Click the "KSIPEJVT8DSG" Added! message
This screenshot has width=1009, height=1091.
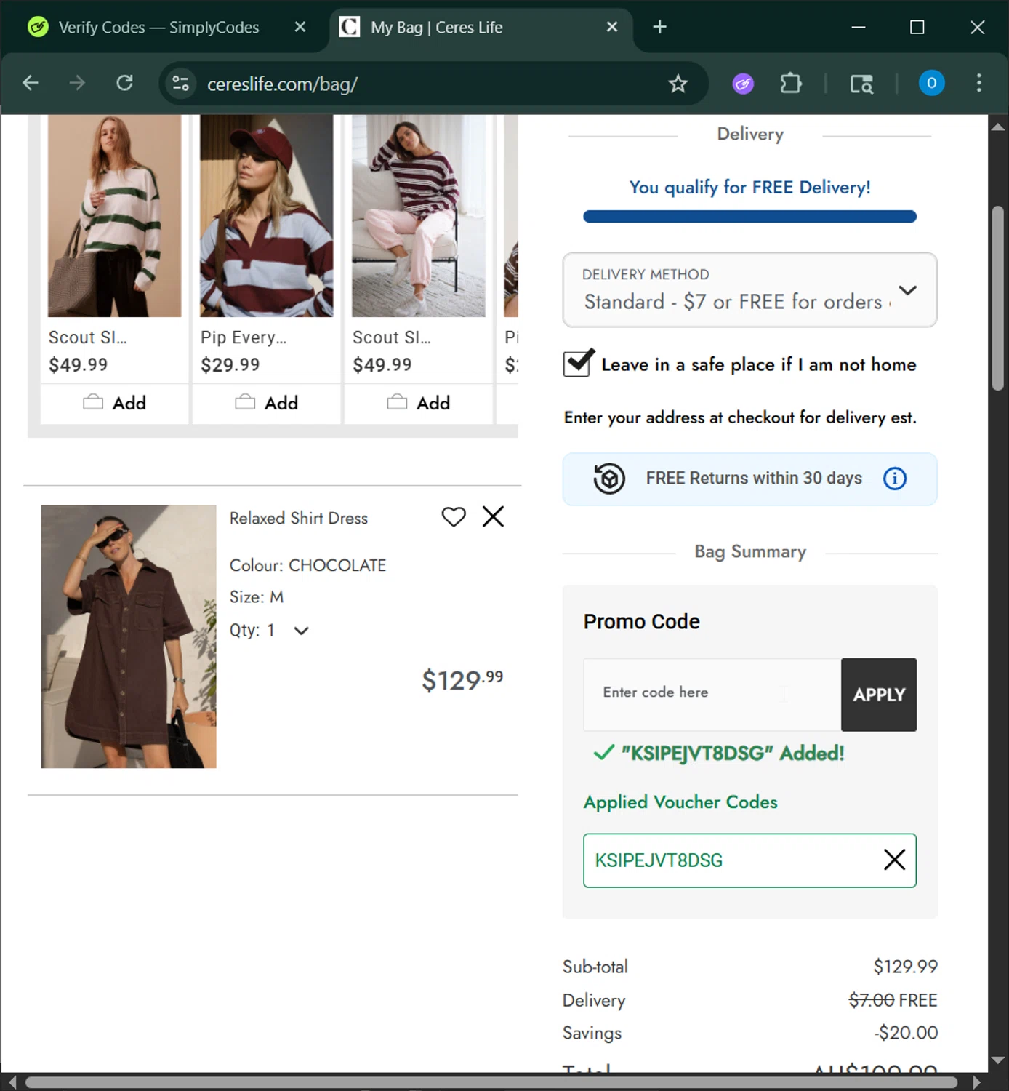coord(719,753)
